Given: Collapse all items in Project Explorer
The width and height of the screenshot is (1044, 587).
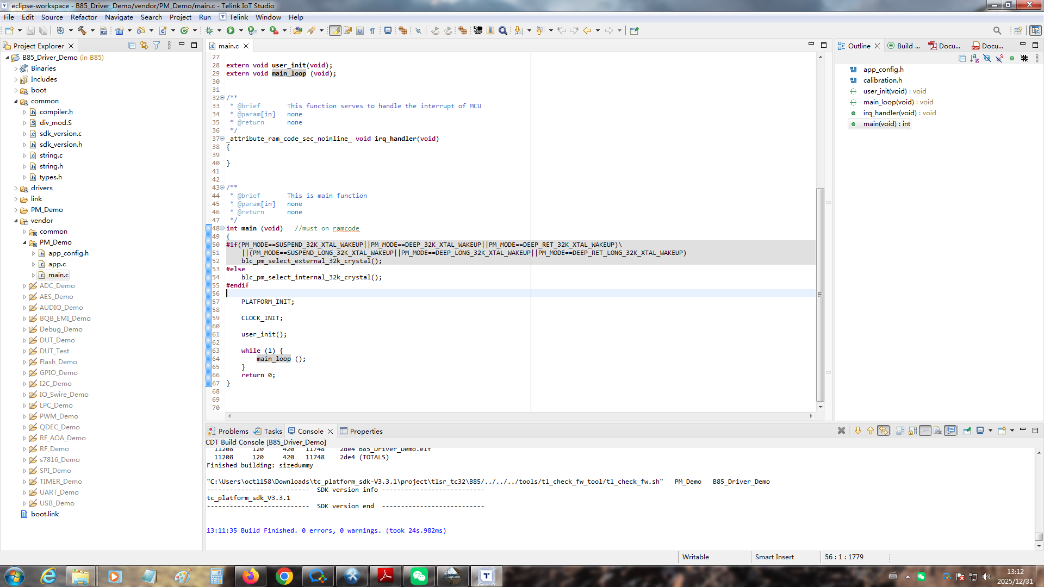Looking at the screenshot, I should tap(132, 46).
